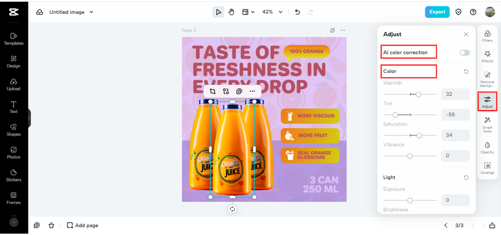Click the crop tool in floating toolbar
The width and height of the screenshot is (501, 235).
pos(213,91)
